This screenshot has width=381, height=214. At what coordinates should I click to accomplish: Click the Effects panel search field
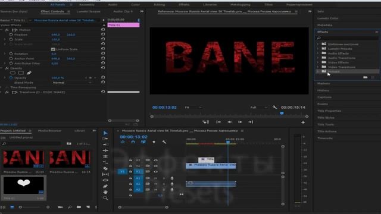pyautogui.click(x=348, y=38)
